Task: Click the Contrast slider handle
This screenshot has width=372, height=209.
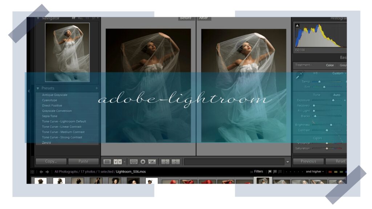Action: tap(327, 130)
